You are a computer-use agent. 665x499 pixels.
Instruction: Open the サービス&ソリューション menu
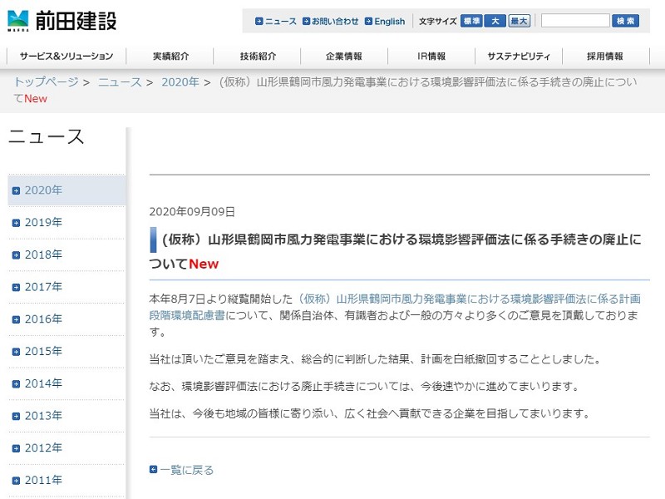pyautogui.click(x=66, y=57)
